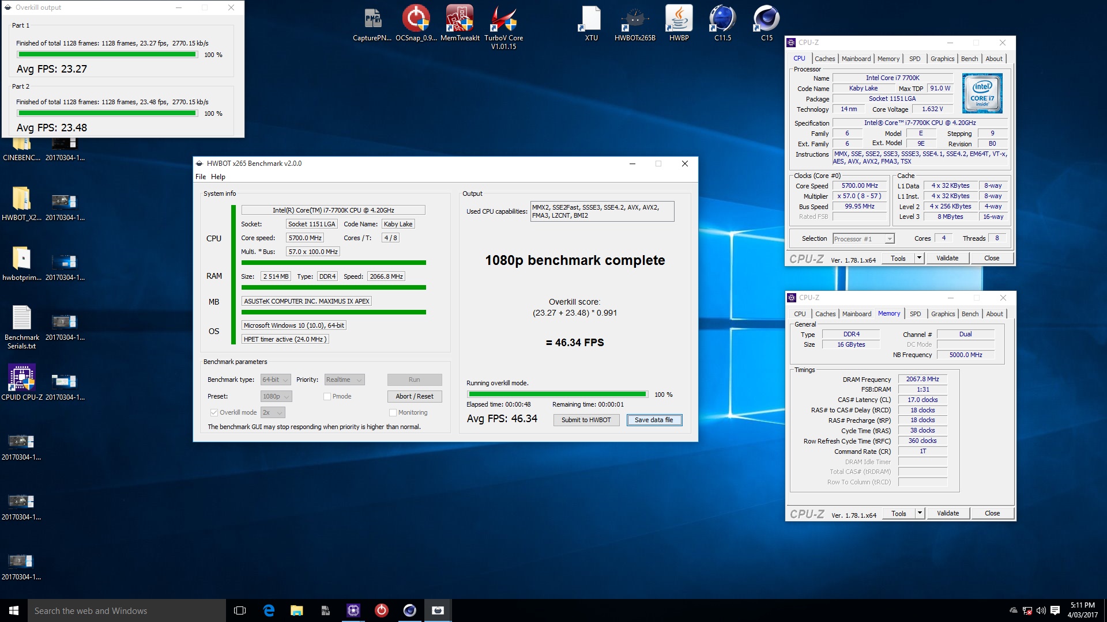
Task: Open the XTU desktop shortcut
Action: coord(591,23)
